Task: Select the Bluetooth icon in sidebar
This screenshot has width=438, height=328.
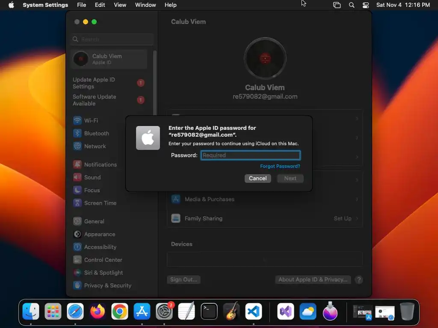Action: point(77,133)
